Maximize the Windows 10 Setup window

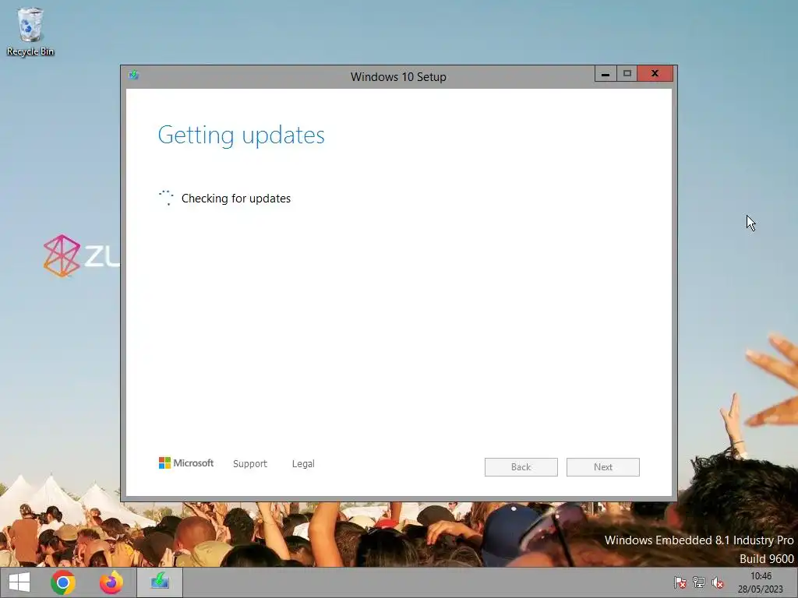pos(627,74)
